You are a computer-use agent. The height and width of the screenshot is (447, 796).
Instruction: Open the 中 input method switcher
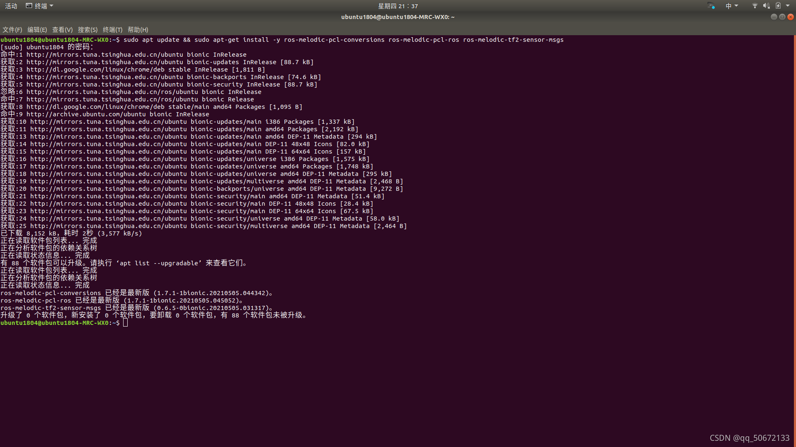[x=732, y=6]
